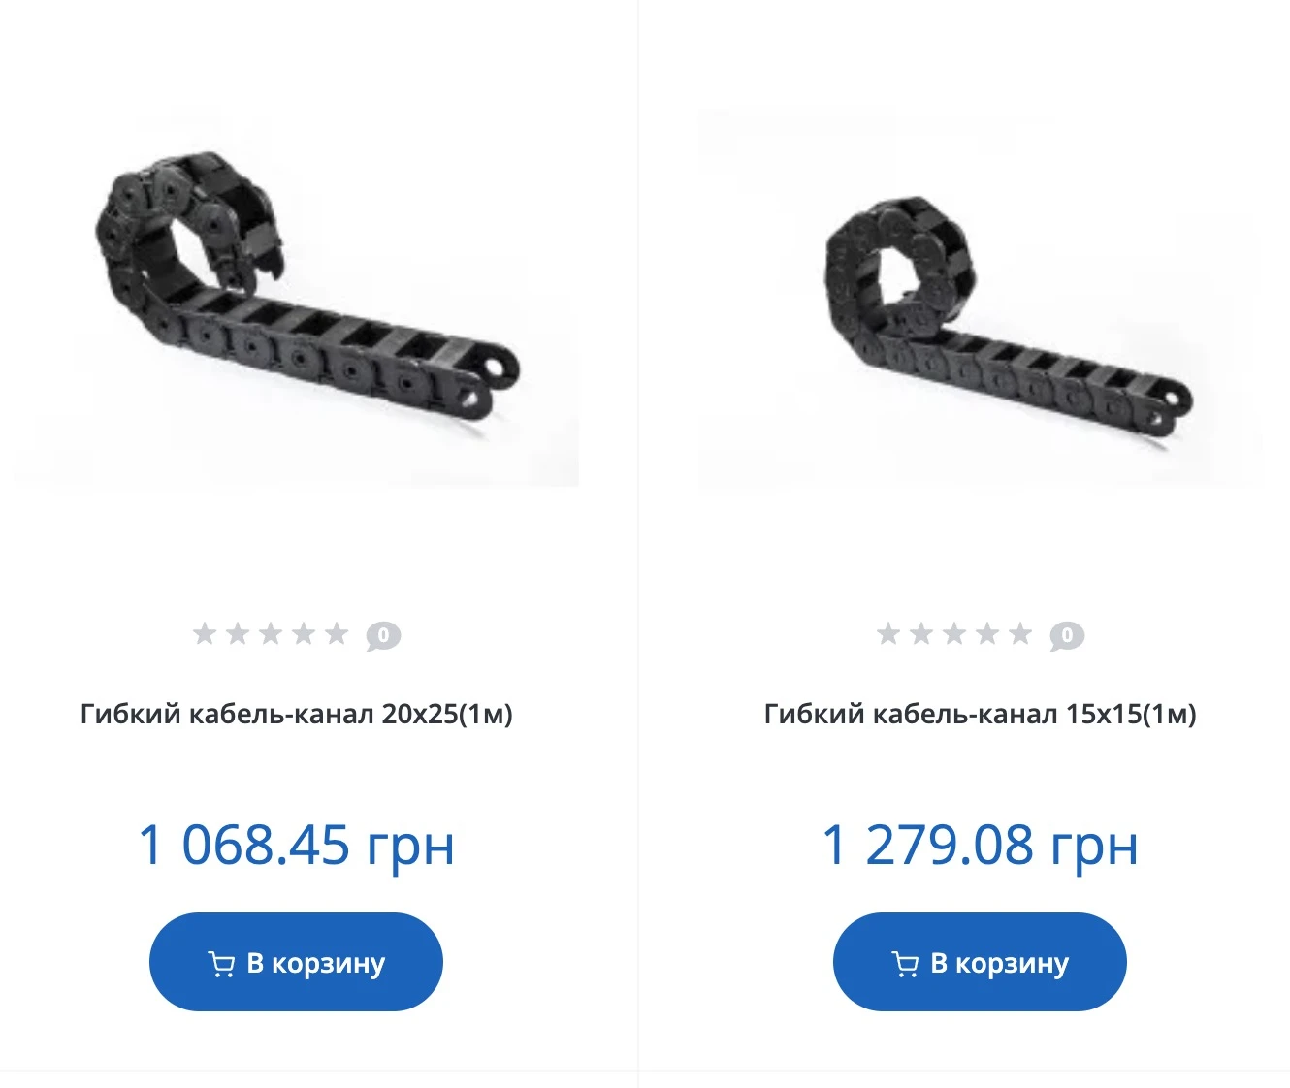Rate the 20x25 product three stars
The height and width of the screenshot is (1088, 1290).
pyautogui.click(x=271, y=634)
